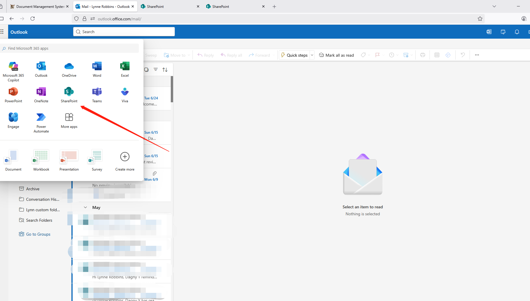Change message sort order
The height and width of the screenshot is (301, 530).
(x=165, y=69)
